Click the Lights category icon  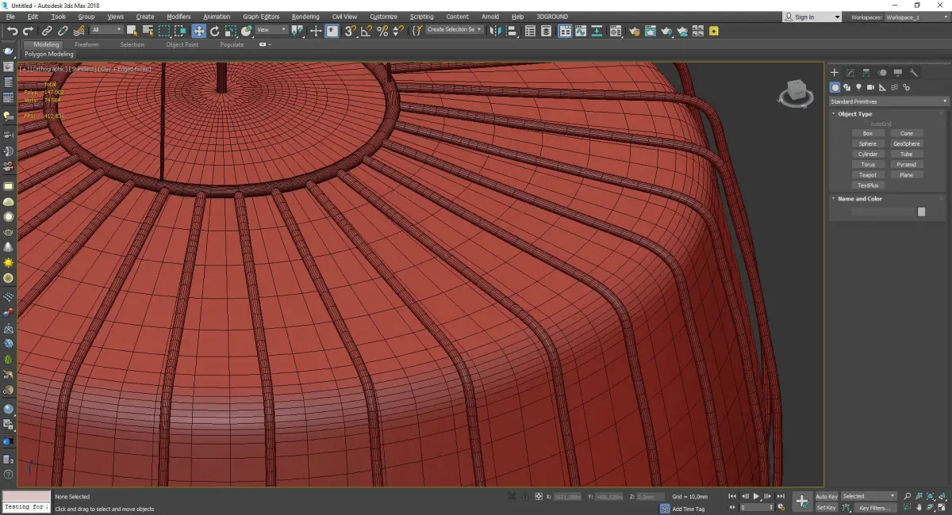(858, 87)
